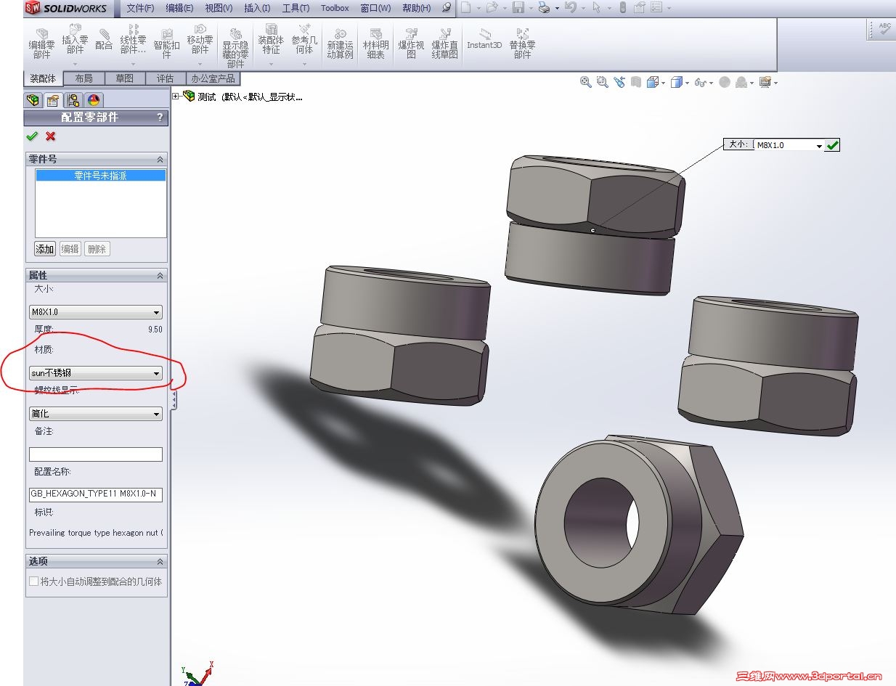896x686 pixels.
Task: Open FeatureManager design tree tab icon
Action: [33, 100]
